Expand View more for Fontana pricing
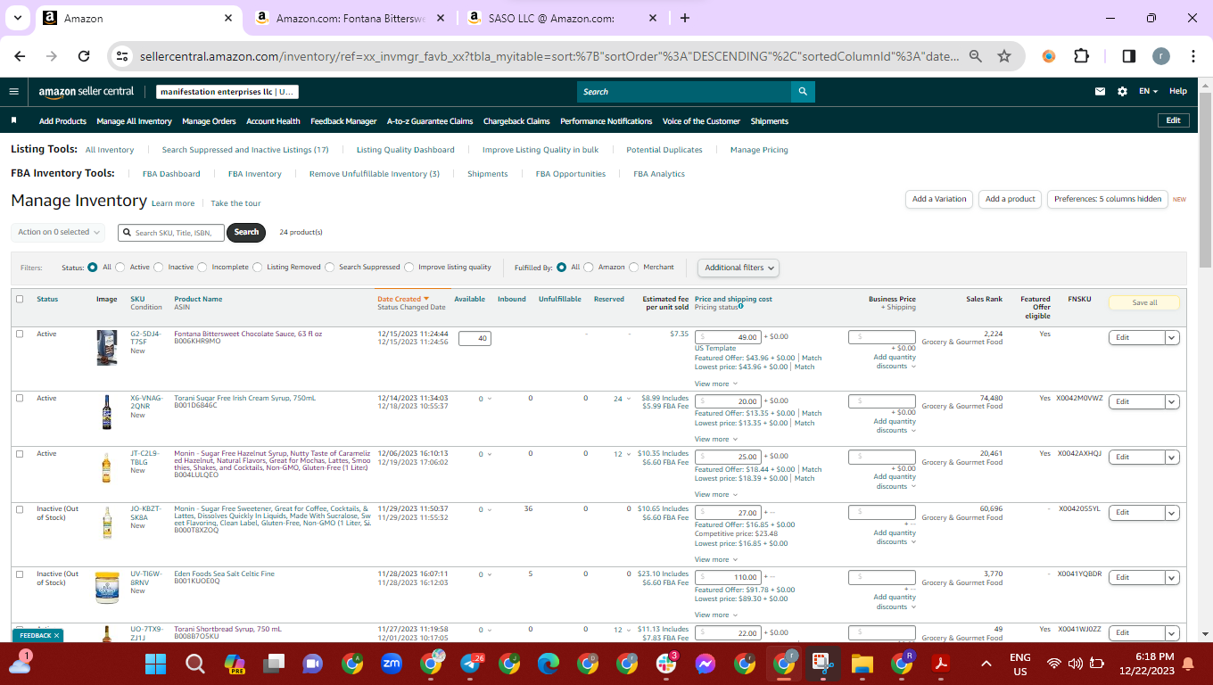Image resolution: width=1213 pixels, height=685 pixels. [716, 384]
